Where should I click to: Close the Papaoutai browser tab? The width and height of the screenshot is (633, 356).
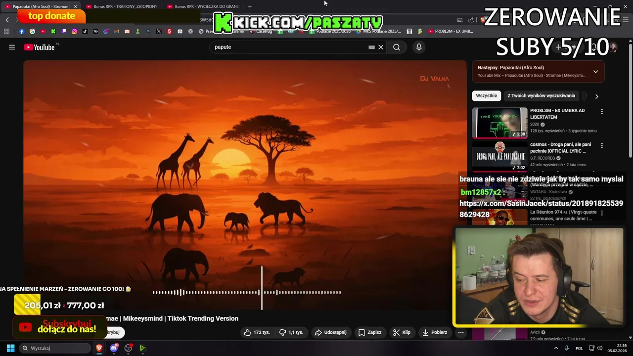(x=75, y=6)
